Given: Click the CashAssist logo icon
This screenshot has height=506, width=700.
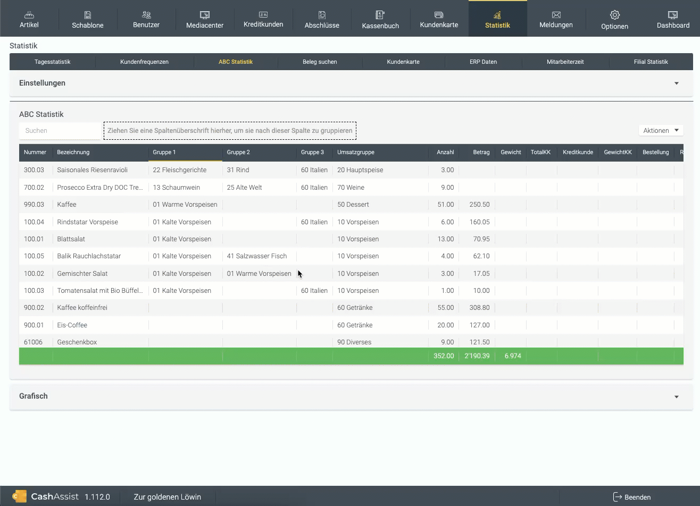Looking at the screenshot, I should [20, 496].
